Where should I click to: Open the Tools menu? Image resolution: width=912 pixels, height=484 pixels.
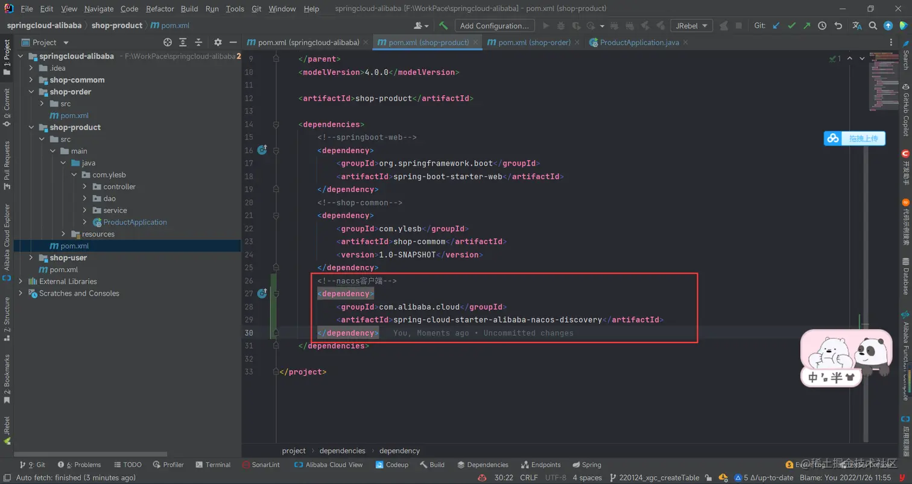pos(235,9)
